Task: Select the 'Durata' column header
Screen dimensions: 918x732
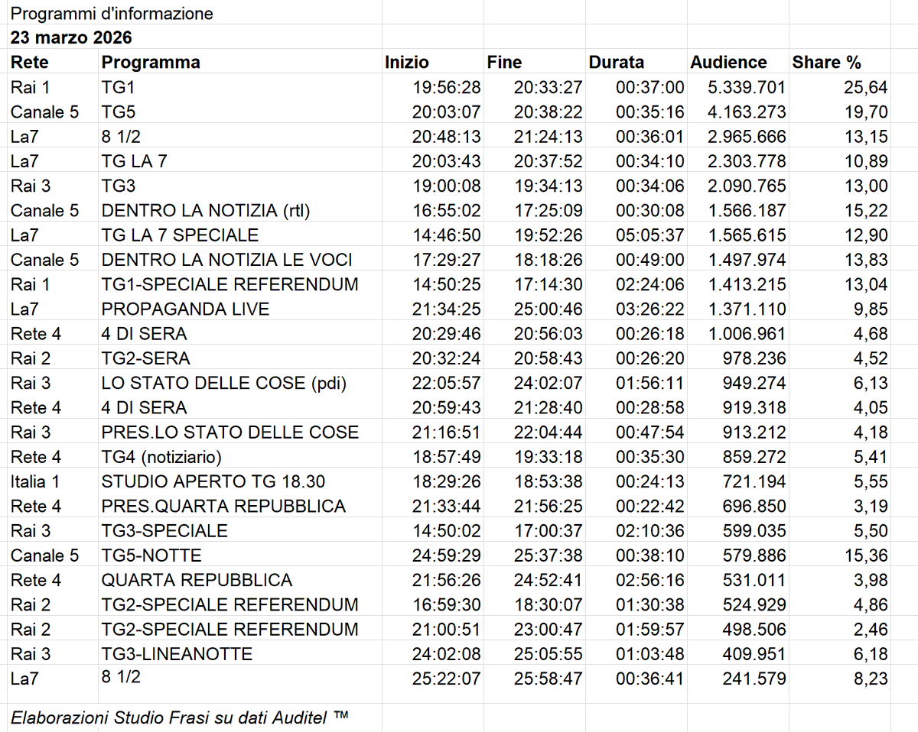Action: tap(617, 63)
